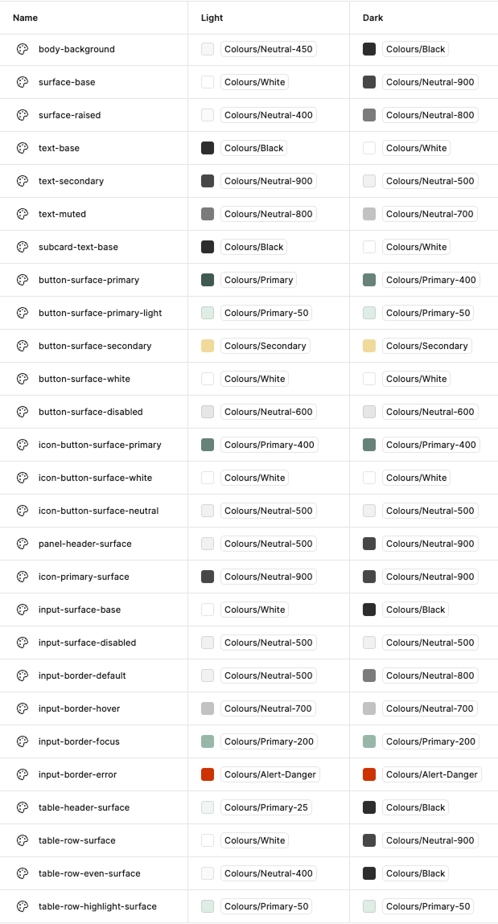The width and height of the screenshot is (498, 924).
Task: Select the palette icon for table-header-surface
Action: coord(22,807)
